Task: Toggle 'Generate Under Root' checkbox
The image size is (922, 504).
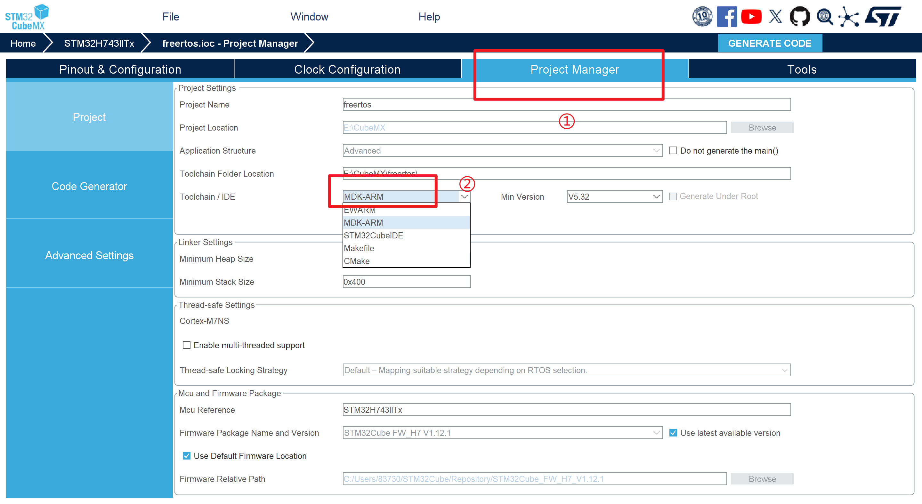Action: coord(673,196)
